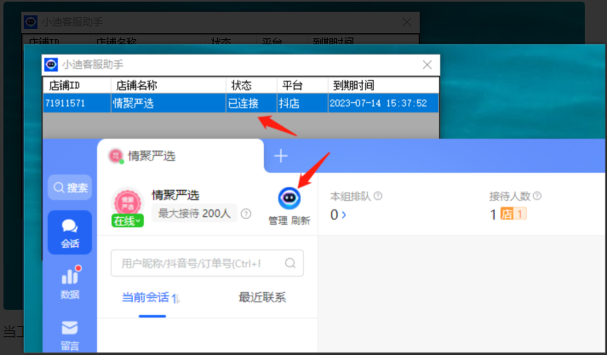Switch to the 当前会话 tab
This screenshot has width=607, height=355.
(146, 297)
